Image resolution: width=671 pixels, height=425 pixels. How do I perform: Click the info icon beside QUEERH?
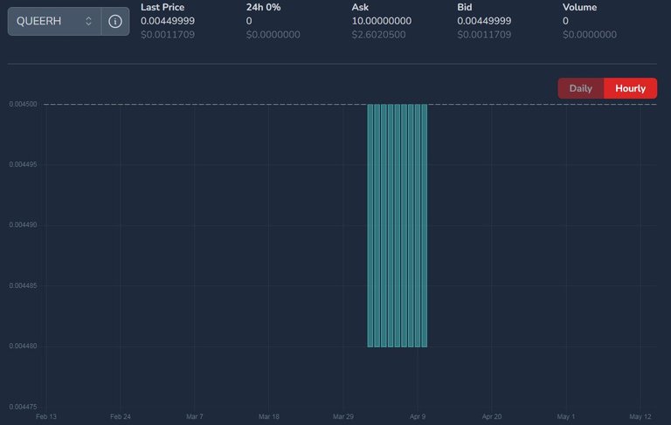pyautogui.click(x=115, y=21)
